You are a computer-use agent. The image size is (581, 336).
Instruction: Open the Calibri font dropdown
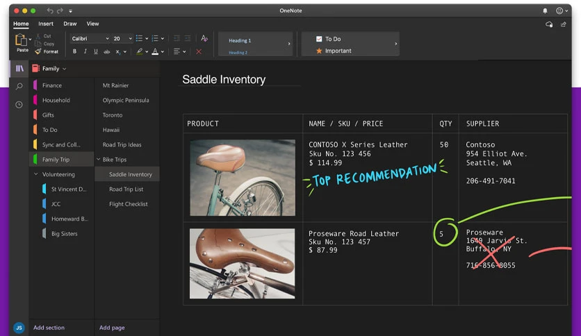click(x=90, y=38)
